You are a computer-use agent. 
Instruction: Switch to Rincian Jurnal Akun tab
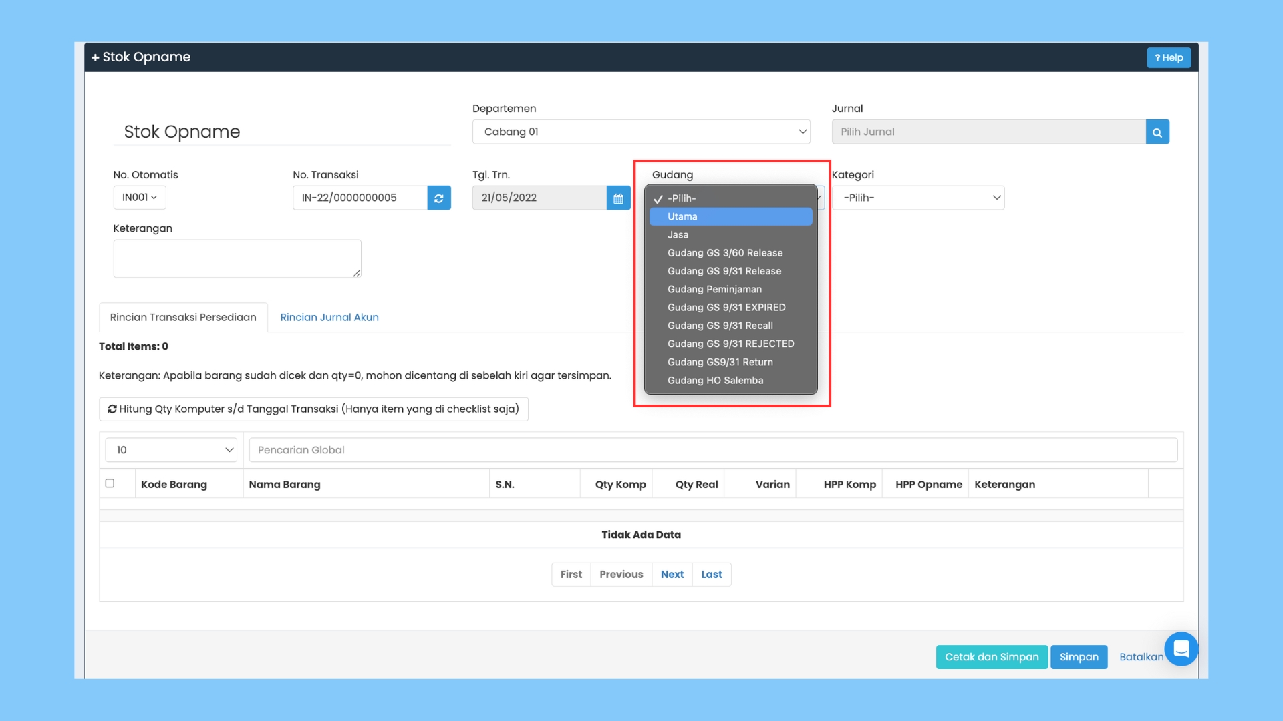pos(329,318)
